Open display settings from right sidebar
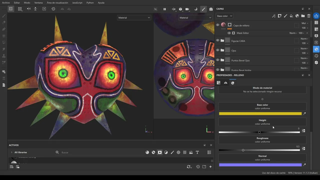Image resolution: width=320 pixels, height=180 pixels. click(x=316, y=36)
